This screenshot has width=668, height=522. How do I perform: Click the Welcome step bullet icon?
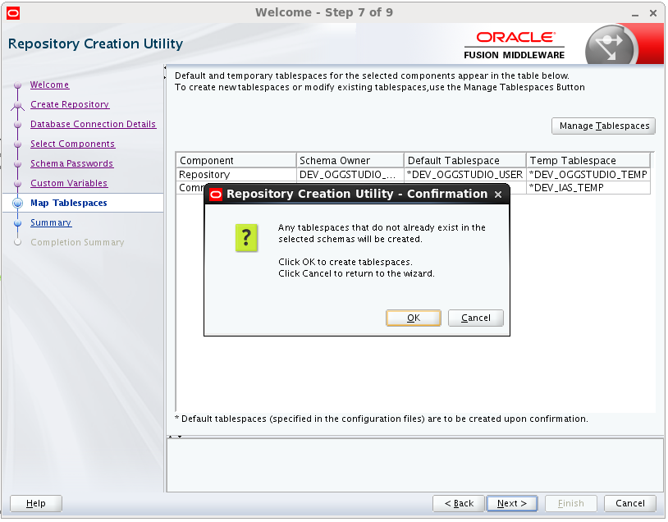(x=17, y=85)
